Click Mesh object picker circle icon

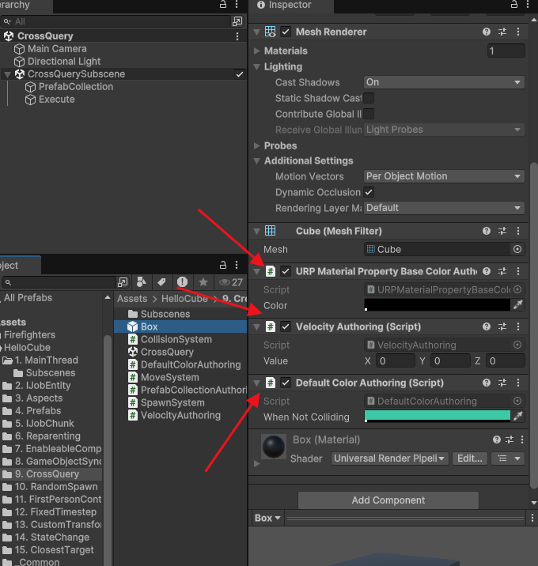[x=517, y=249]
